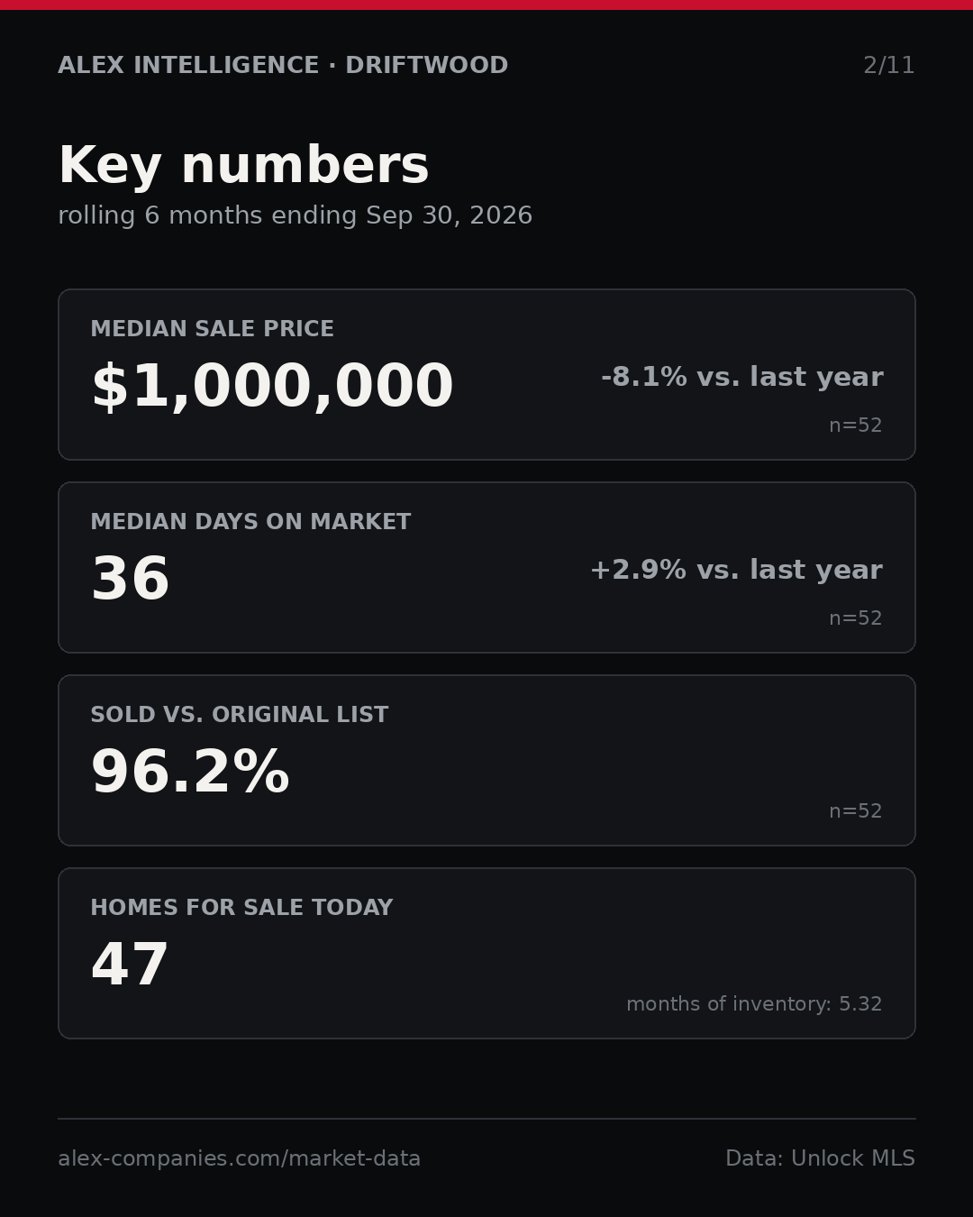Click the +2.9% vs. last year text
The height and width of the screenshot is (1217, 973).
(x=736, y=570)
